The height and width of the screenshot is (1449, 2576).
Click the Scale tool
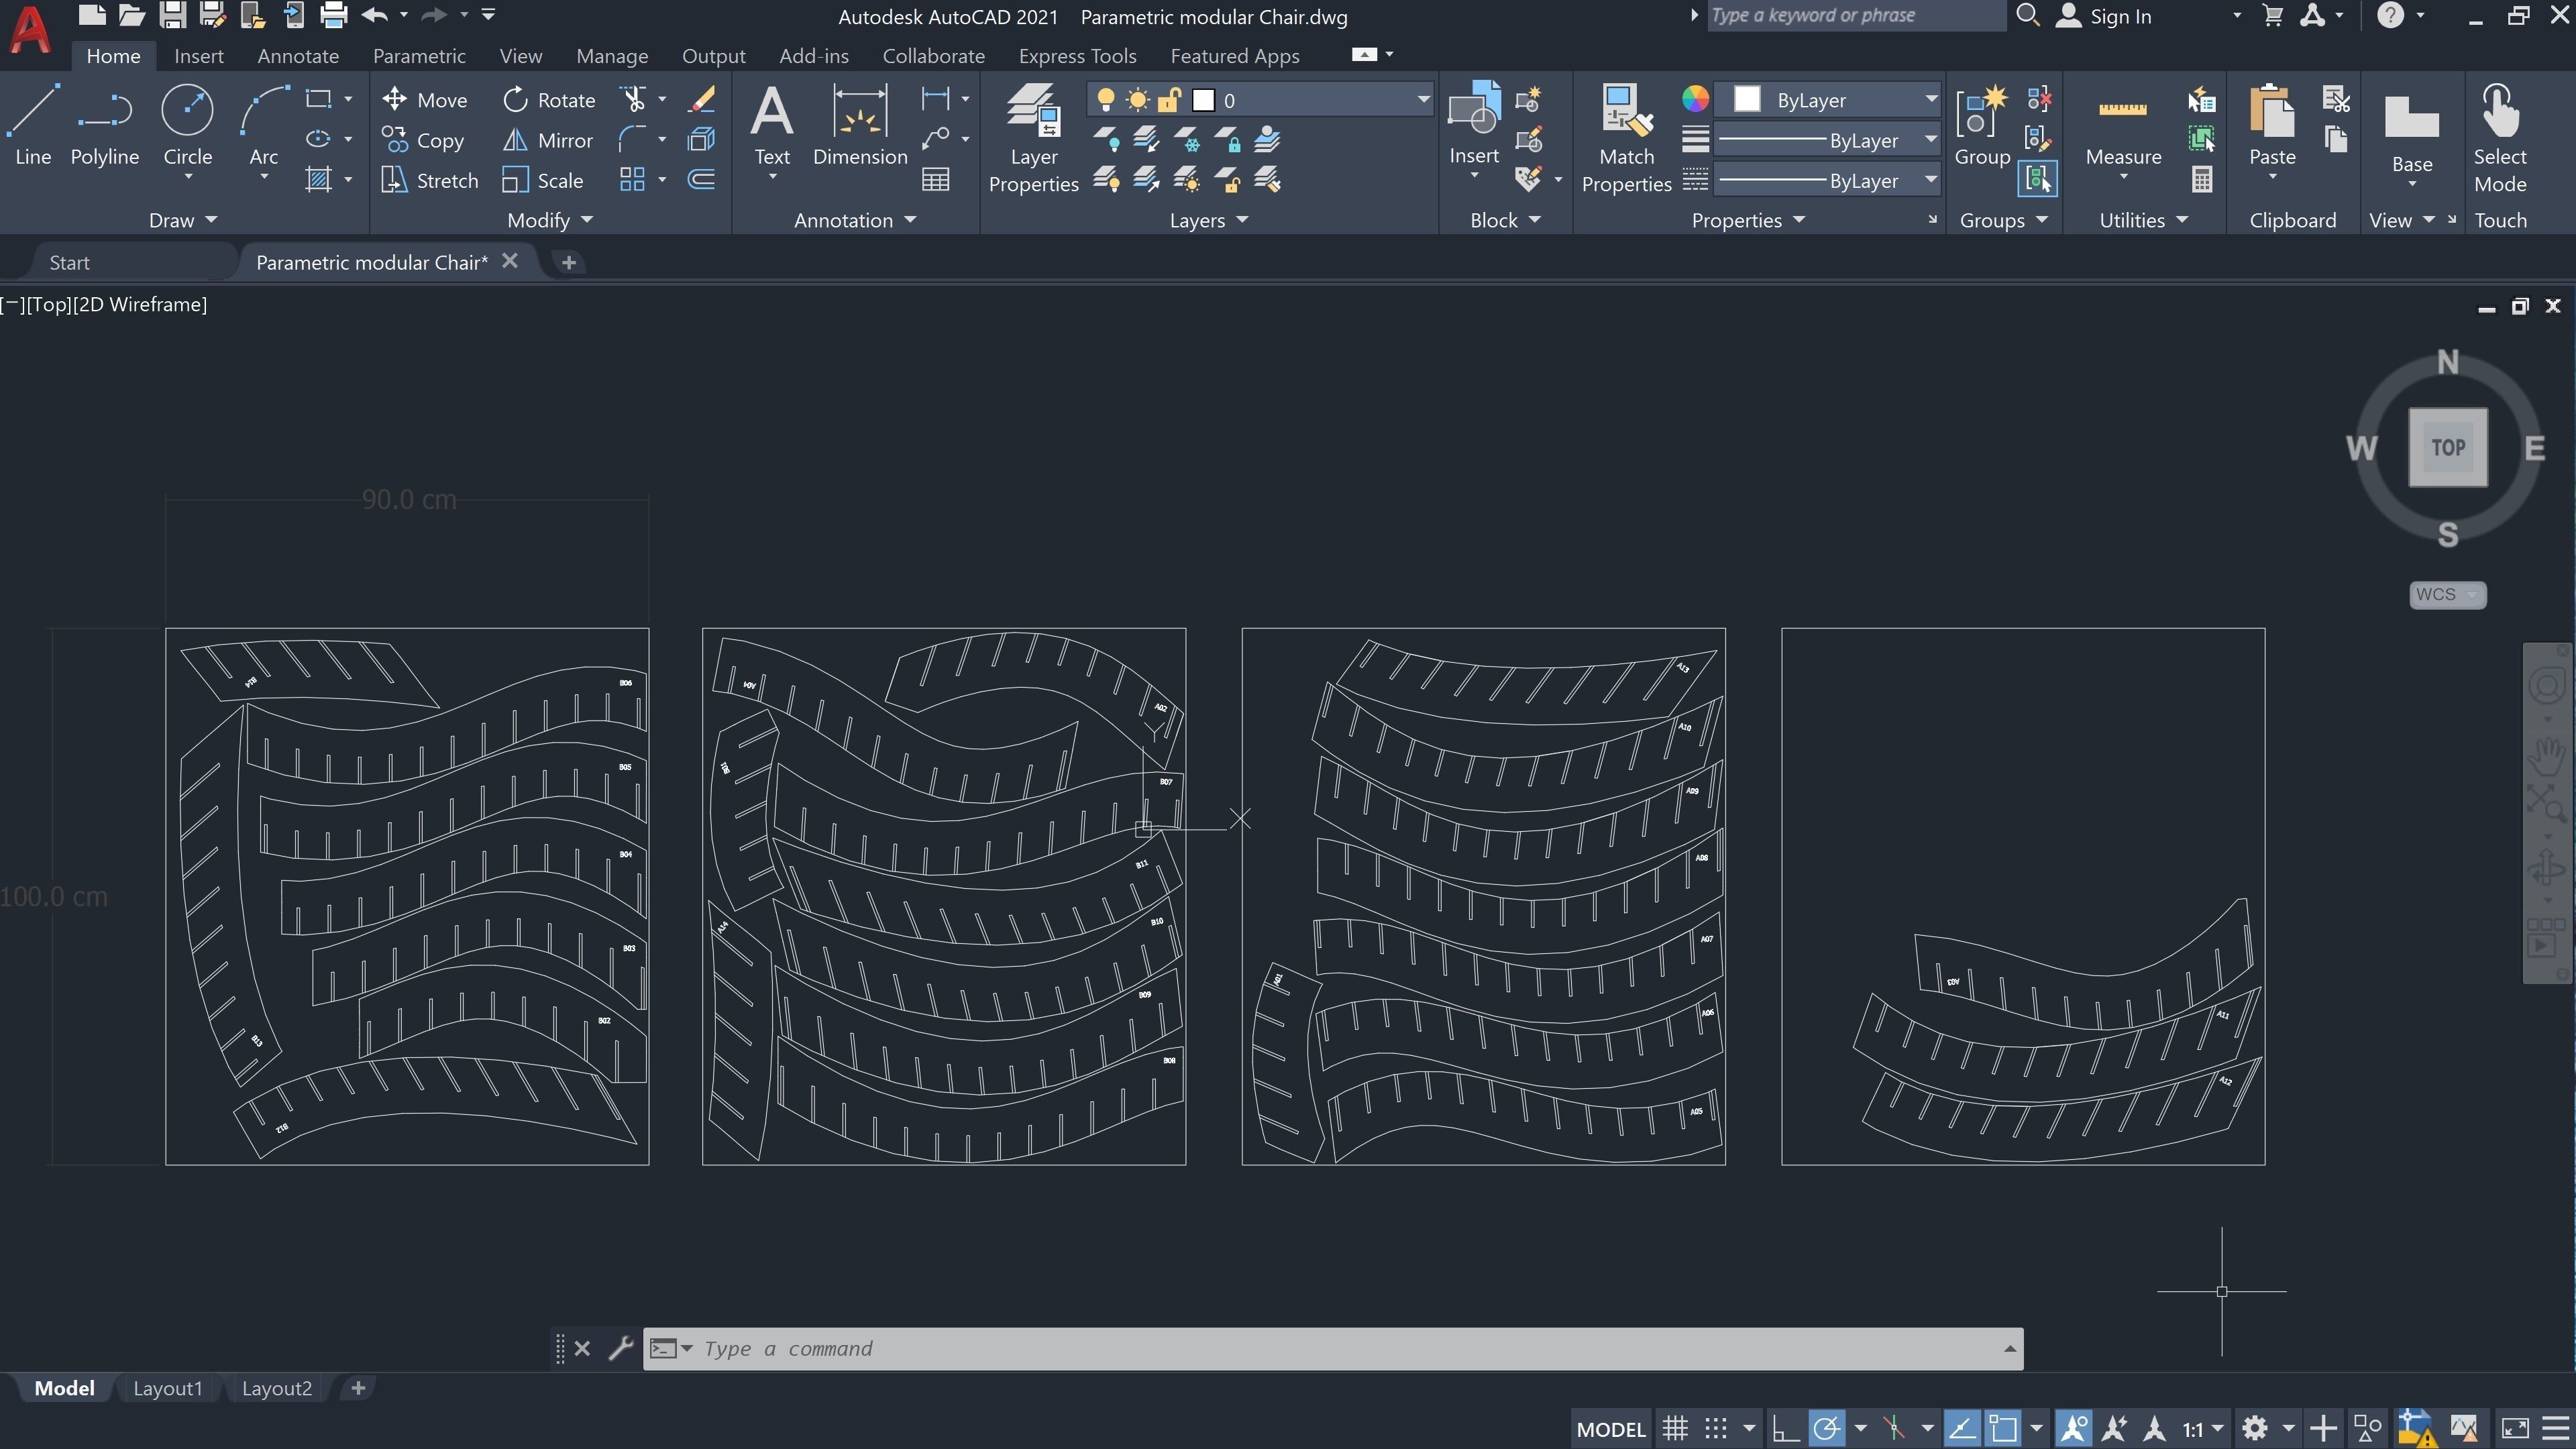point(542,180)
